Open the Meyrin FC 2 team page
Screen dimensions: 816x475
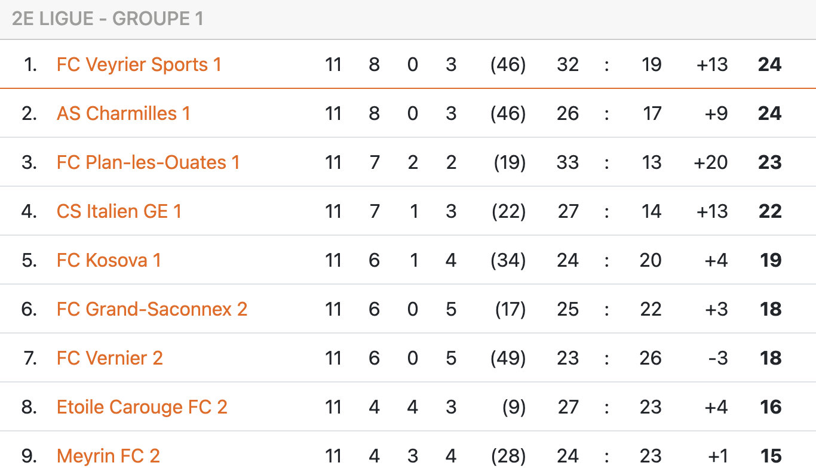point(108,456)
